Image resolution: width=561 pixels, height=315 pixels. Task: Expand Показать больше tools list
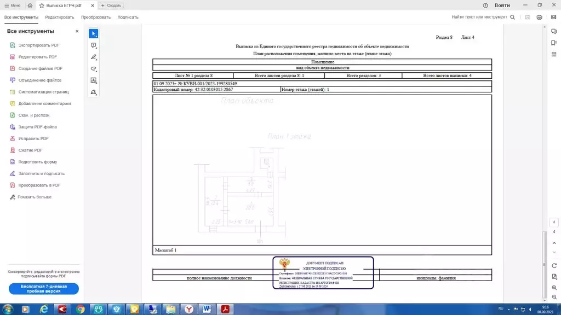point(34,197)
